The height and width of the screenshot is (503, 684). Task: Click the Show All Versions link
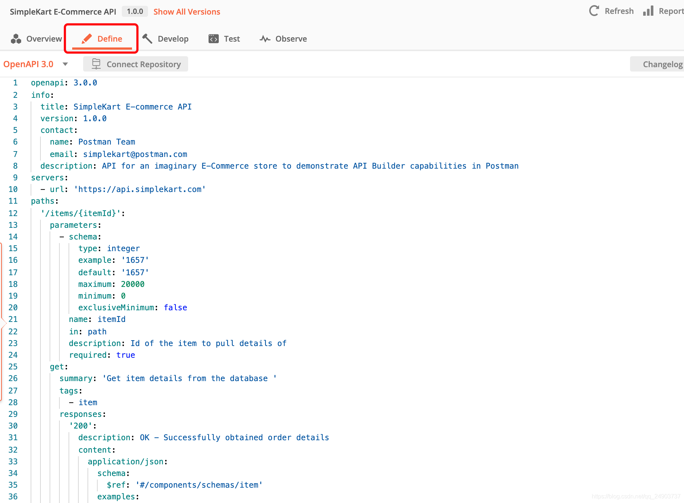tap(187, 12)
